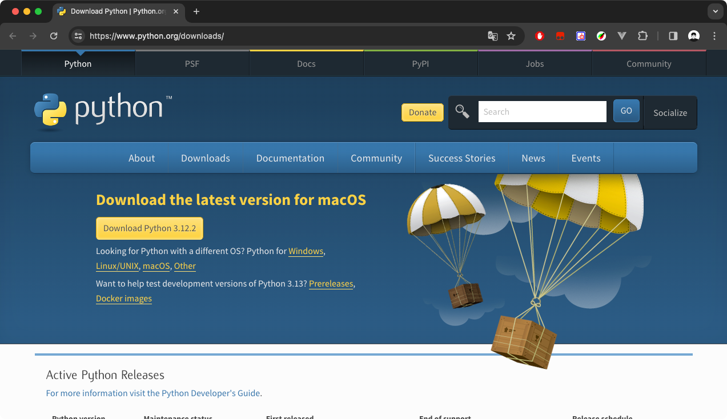The width and height of the screenshot is (727, 419).
Task: Open the user profile avatar
Action: (x=694, y=36)
